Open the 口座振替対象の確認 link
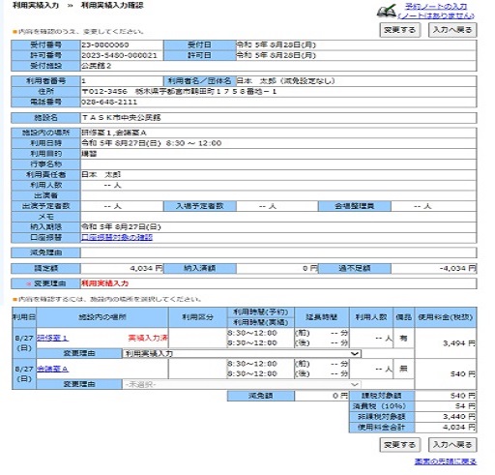 pos(117,237)
